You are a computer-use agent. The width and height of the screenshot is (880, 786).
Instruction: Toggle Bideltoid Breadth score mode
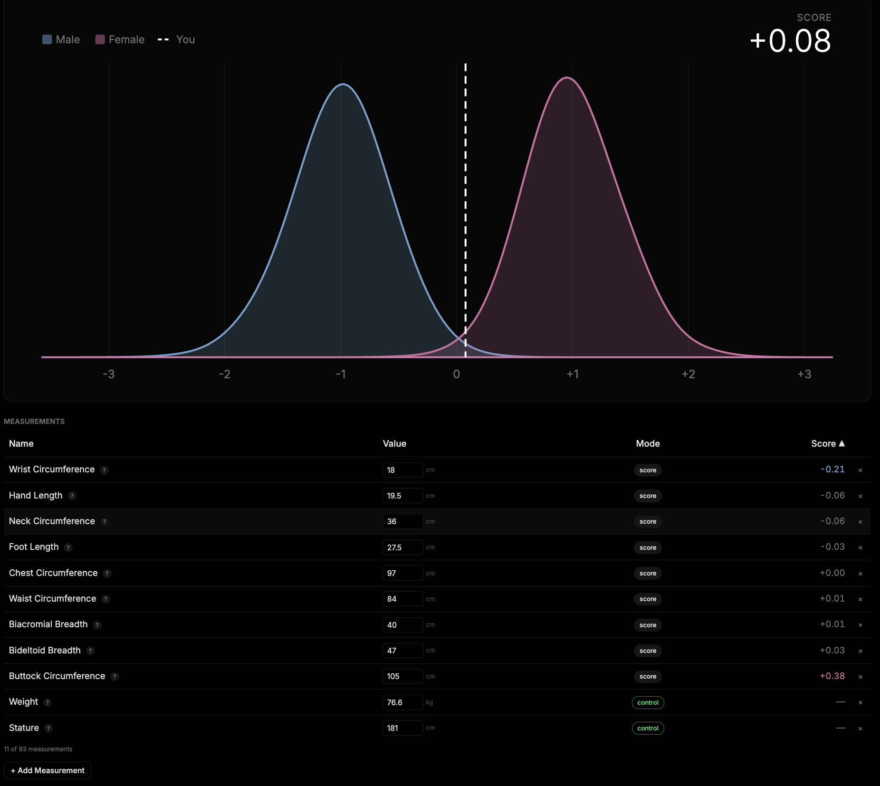click(x=648, y=651)
